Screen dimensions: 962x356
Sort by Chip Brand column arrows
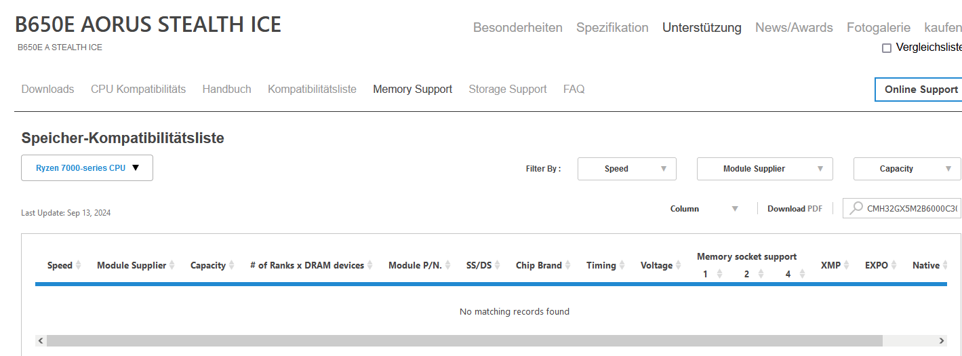click(x=568, y=265)
